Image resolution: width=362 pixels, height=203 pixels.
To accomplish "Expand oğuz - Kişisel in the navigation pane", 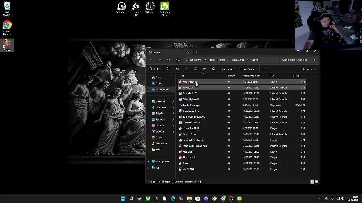I will coord(149,89).
